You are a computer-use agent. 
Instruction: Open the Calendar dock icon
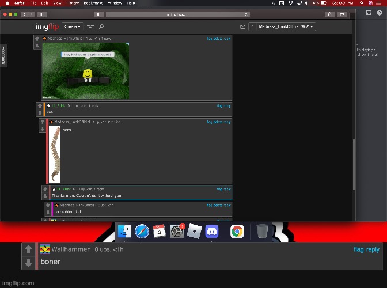[x=160, y=232]
